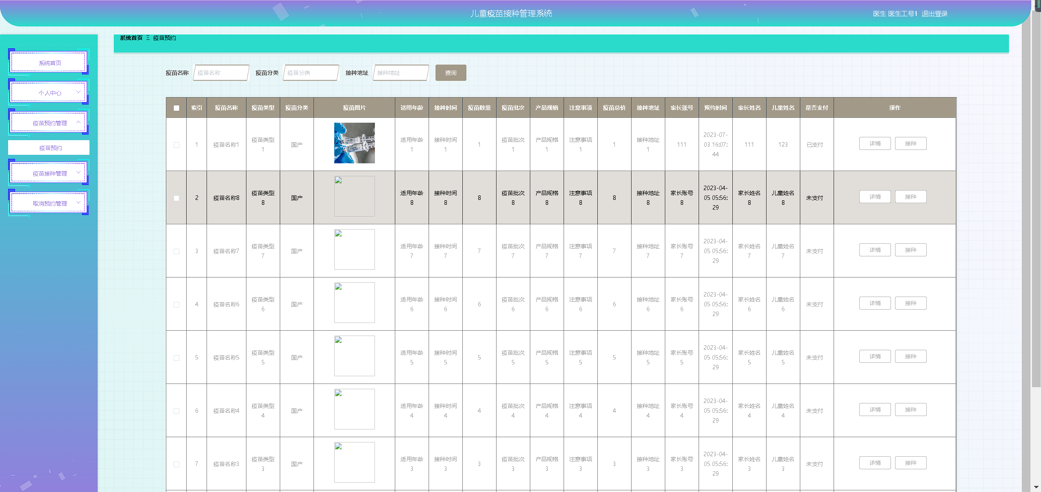Screen dimensions: 1041x492
Task: Expand the 疫苗接种管理 sidebar menu
Action: point(50,173)
